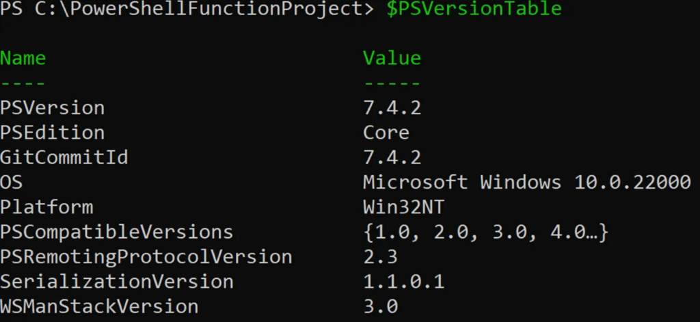Screen dimensions: 700x322
Task: Select the PSRemotingProtocolVersion property name
Action: tap(146, 257)
